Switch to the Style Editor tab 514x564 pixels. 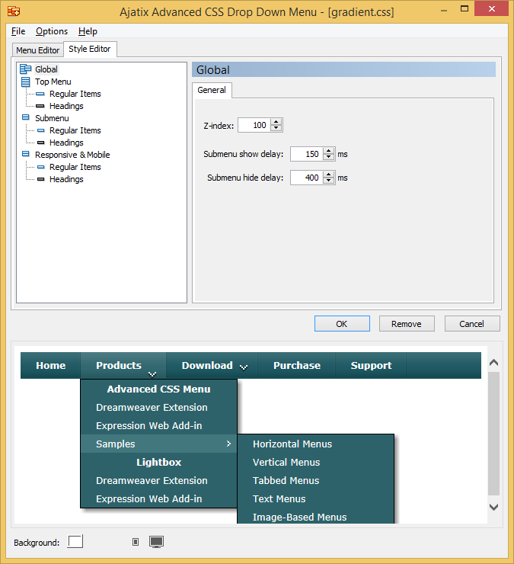coord(90,49)
